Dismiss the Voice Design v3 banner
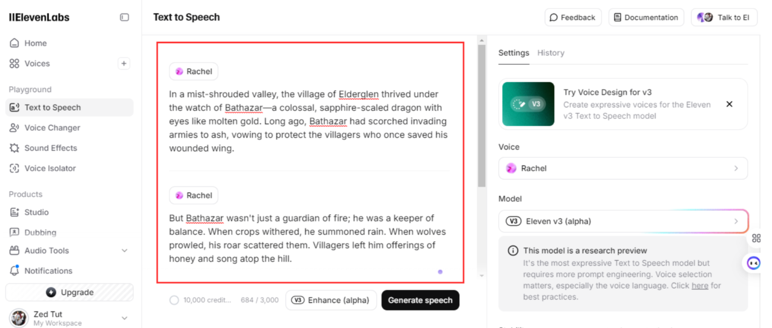772x328 pixels. 729,104
